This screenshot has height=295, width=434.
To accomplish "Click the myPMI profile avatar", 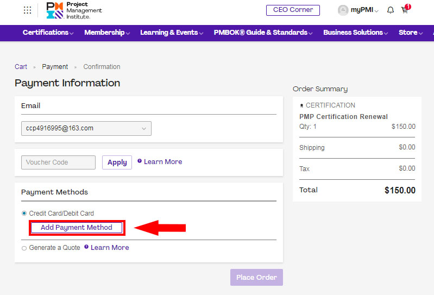I will pyautogui.click(x=343, y=10).
